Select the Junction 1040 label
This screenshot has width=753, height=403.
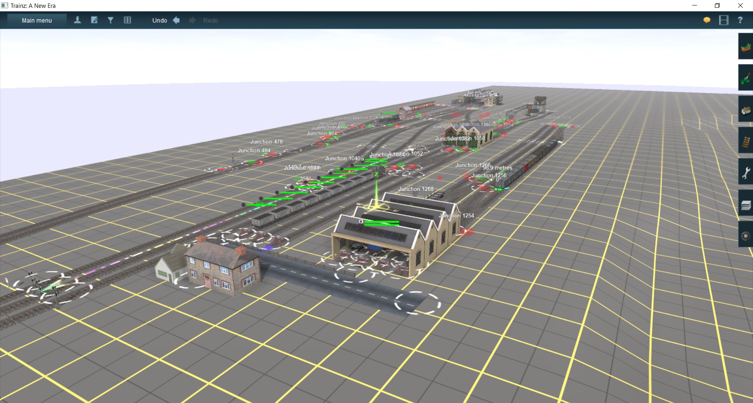click(x=342, y=158)
